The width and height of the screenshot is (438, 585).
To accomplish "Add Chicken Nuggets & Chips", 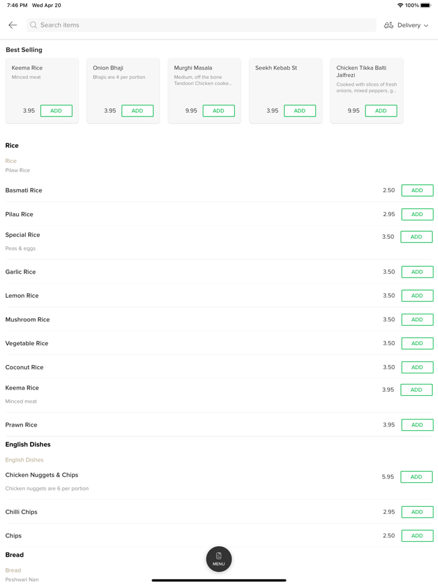I will point(416,477).
